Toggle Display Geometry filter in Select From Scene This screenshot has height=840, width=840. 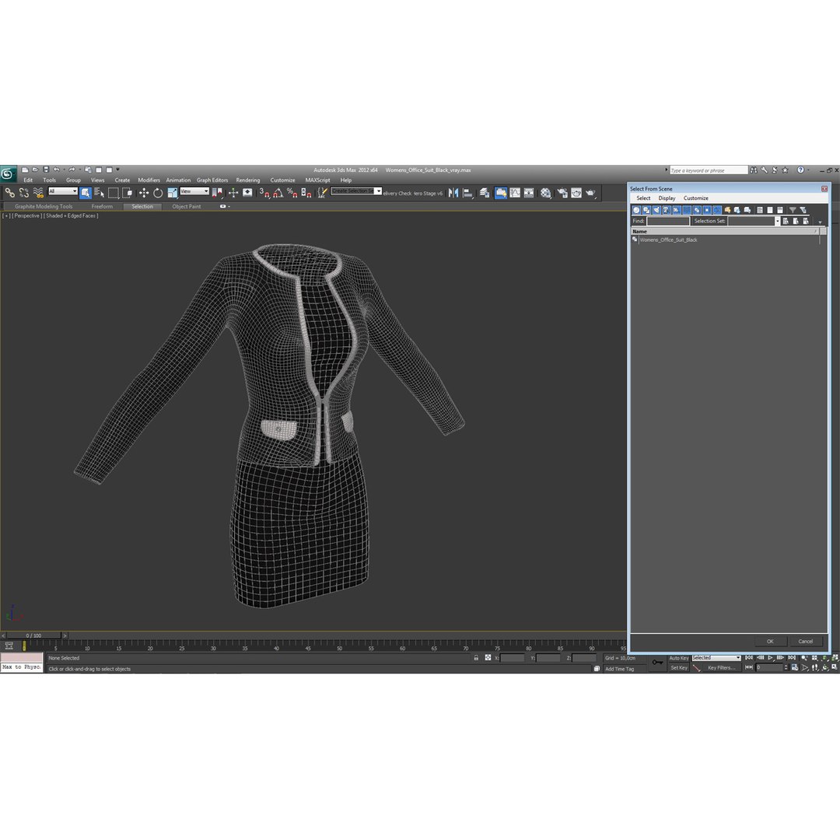click(x=636, y=210)
